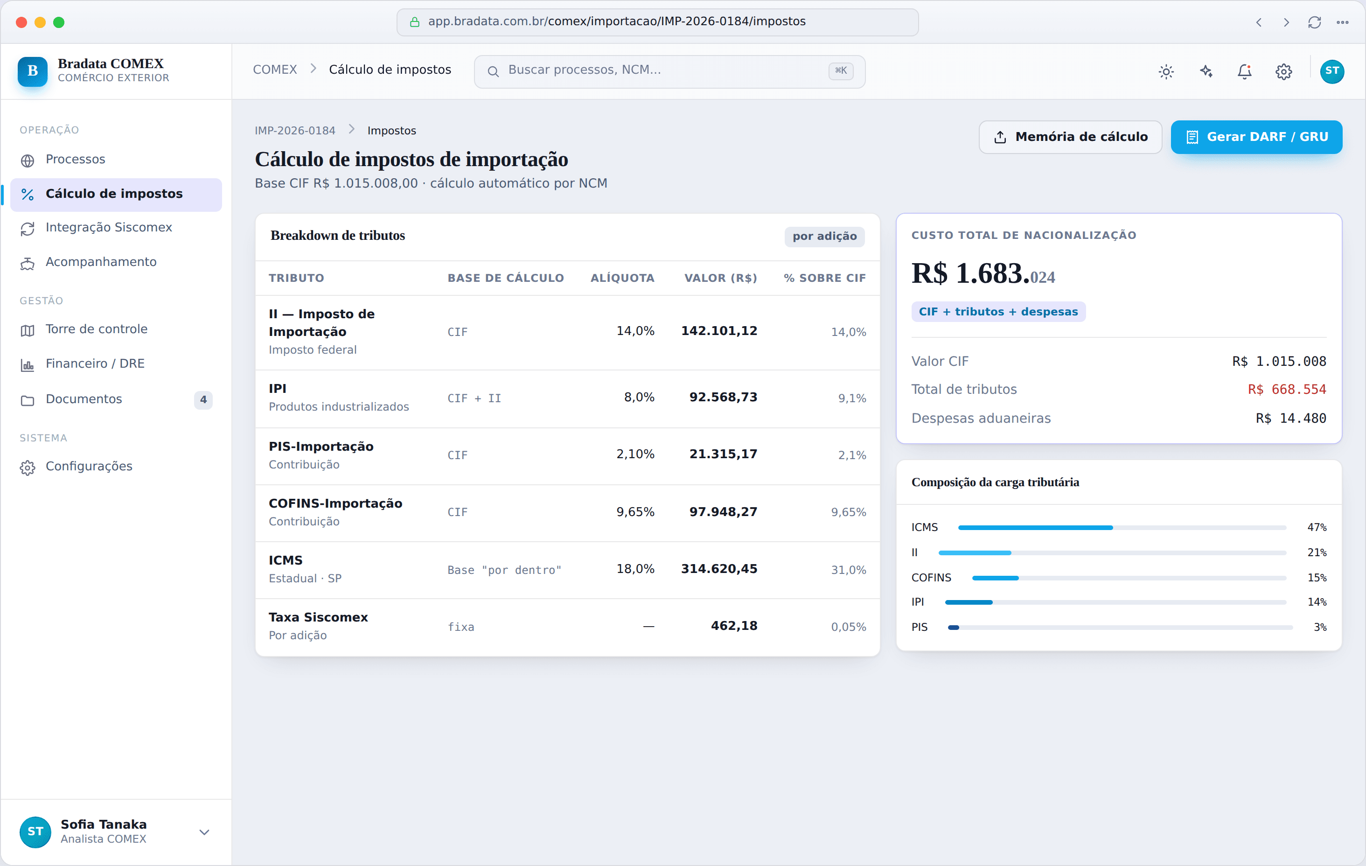Click the Financeiro / DRE chart icon
1366x866 pixels.
[27, 365]
